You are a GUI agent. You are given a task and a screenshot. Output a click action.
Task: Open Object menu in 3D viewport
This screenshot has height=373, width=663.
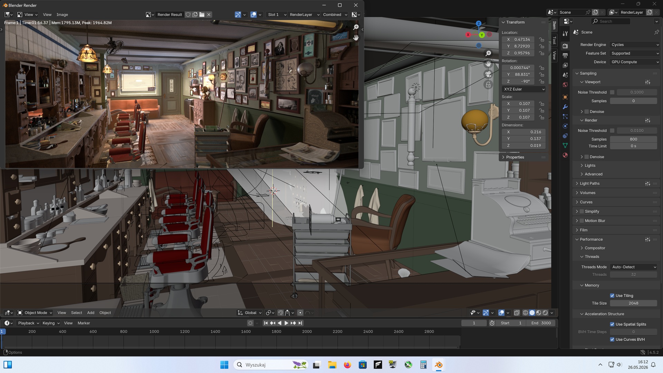[x=105, y=313]
